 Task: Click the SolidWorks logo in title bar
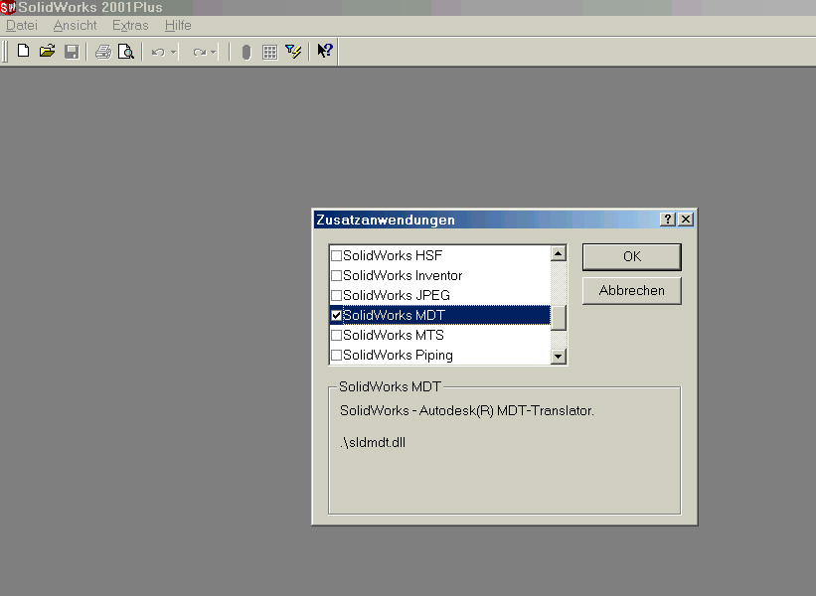[x=8, y=7]
